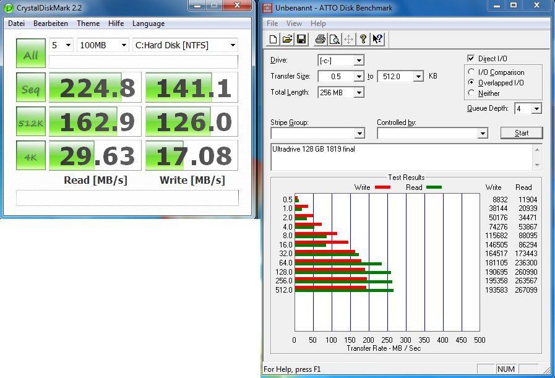Click the empty comment field in CrystalDiskMark
Image resolution: width=555 pixels, height=378 pixels.
click(x=127, y=198)
